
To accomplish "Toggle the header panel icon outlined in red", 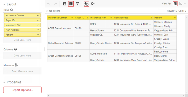I will (71, 4).
